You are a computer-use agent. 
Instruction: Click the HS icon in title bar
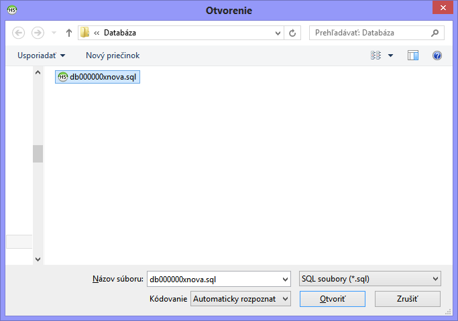11,9
